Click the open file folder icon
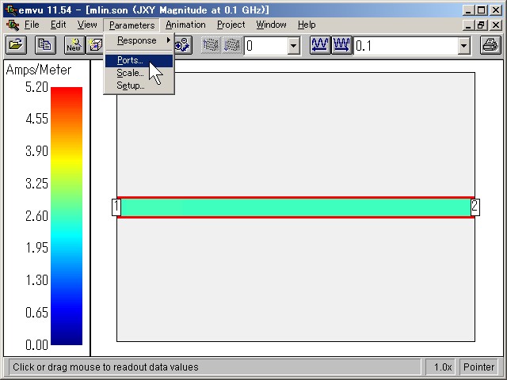The height and width of the screenshot is (380, 507). coord(16,45)
